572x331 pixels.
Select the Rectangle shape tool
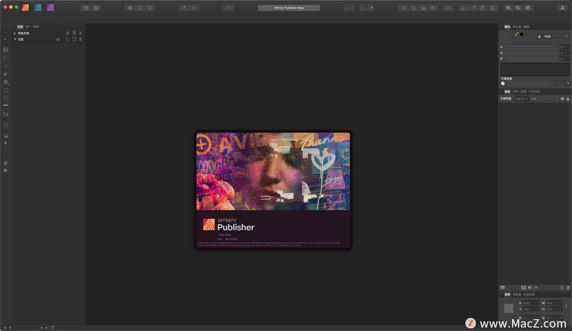[5, 82]
